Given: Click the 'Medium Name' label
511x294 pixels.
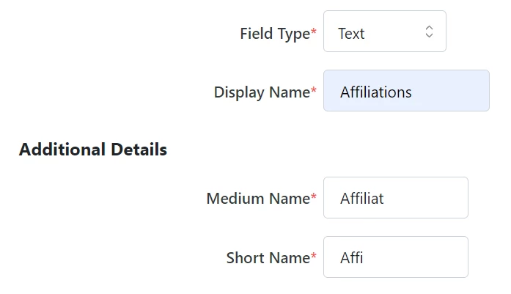Looking at the screenshot, I should click(258, 199).
